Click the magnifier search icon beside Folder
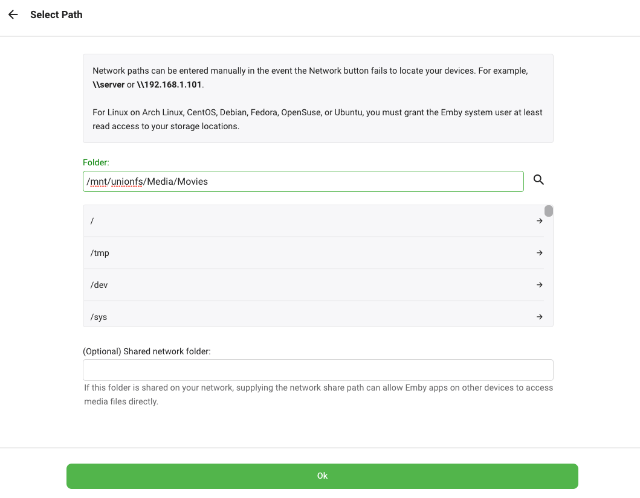Image resolution: width=640 pixels, height=498 pixels. pyautogui.click(x=538, y=179)
